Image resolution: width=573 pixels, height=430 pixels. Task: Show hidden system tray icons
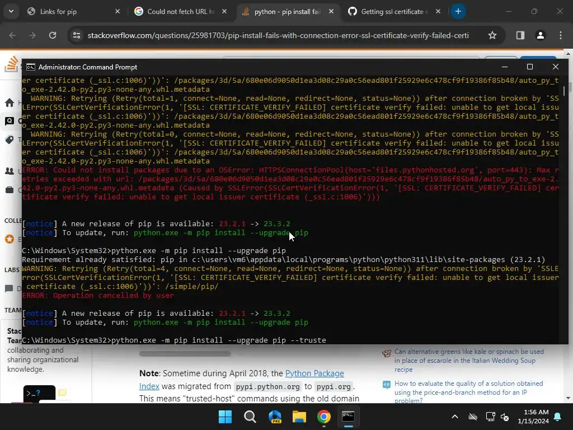(x=455, y=417)
